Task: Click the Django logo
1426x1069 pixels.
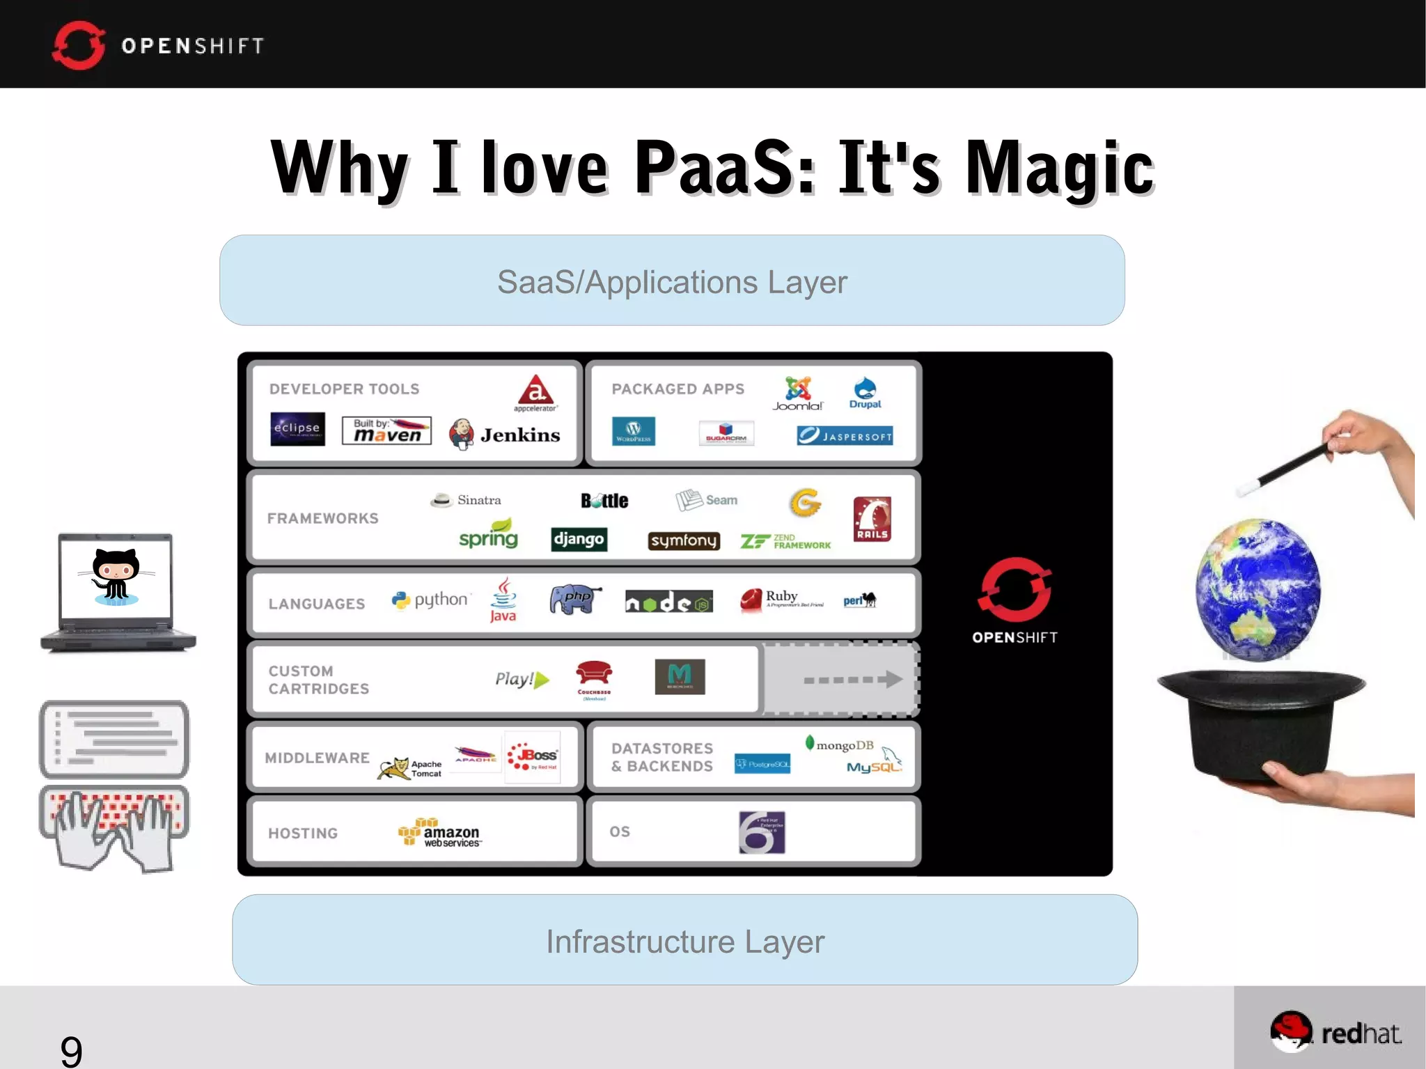Action: [579, 539]
